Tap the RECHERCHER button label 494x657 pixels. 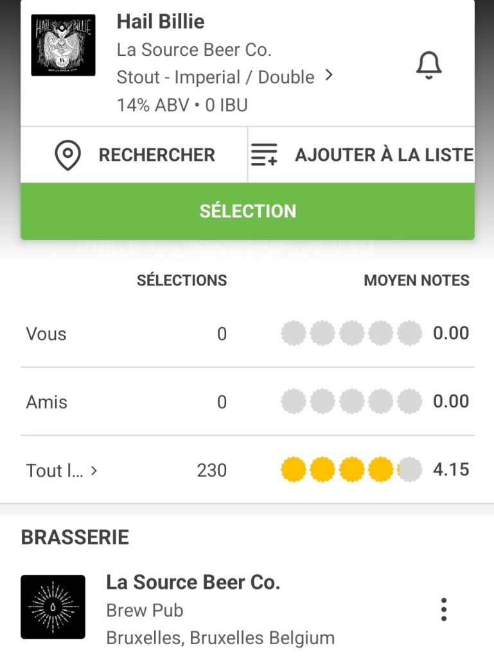(157, 155)
